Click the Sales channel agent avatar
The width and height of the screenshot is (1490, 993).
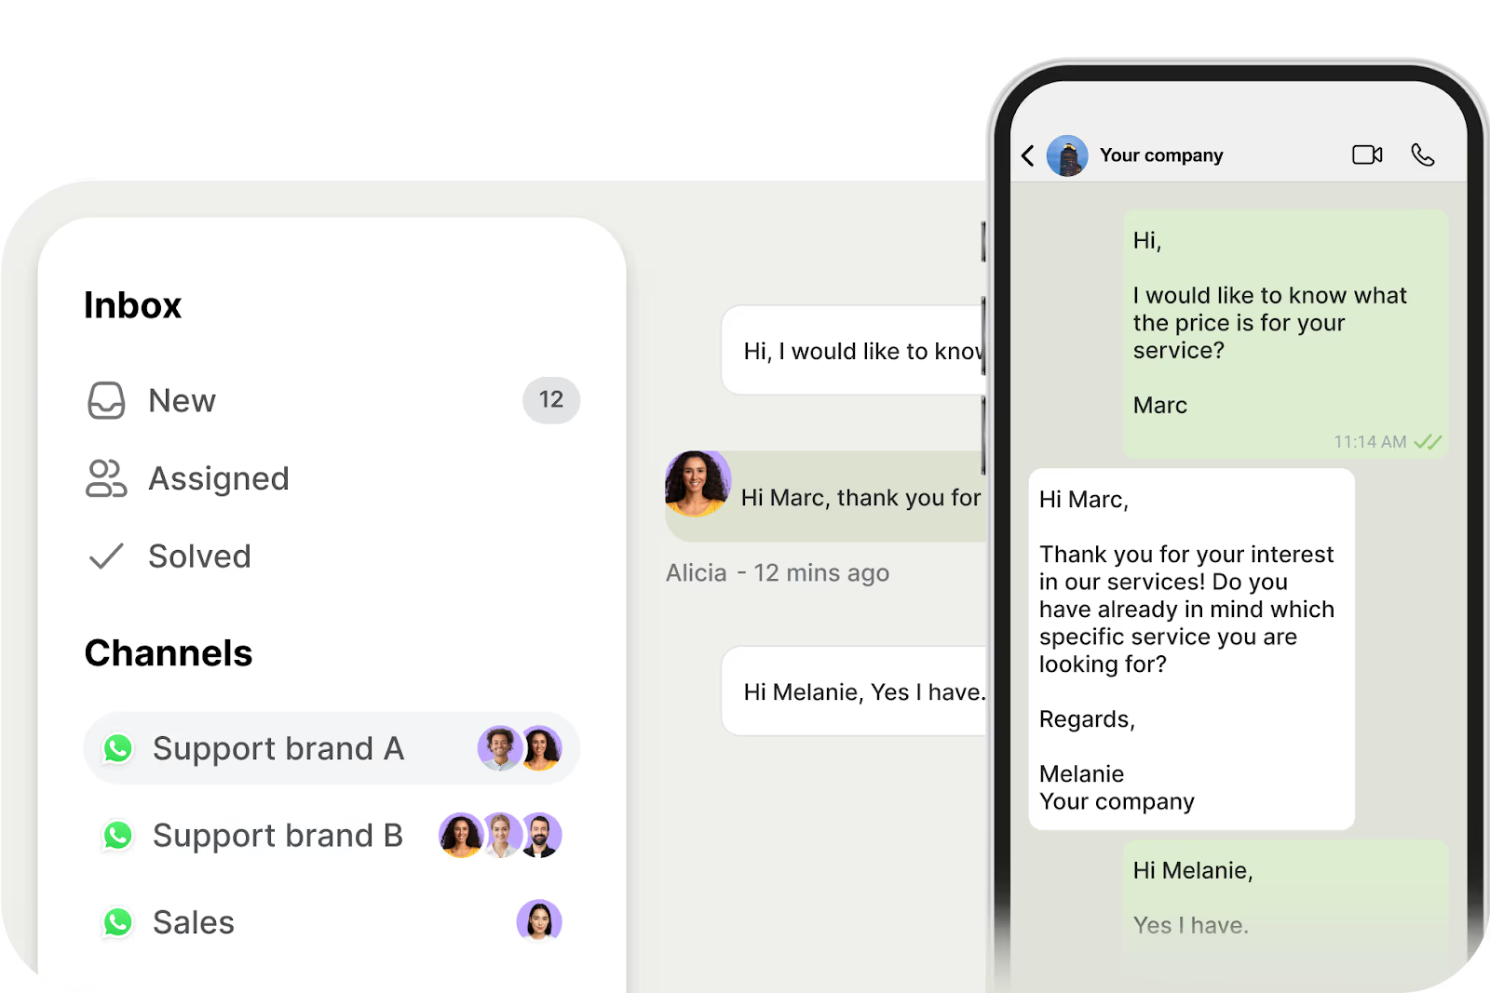[539, 922]
